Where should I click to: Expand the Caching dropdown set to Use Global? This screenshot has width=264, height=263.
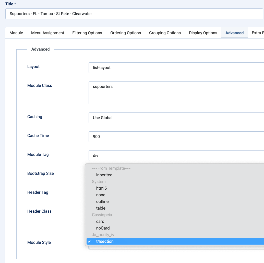(176, 118)
